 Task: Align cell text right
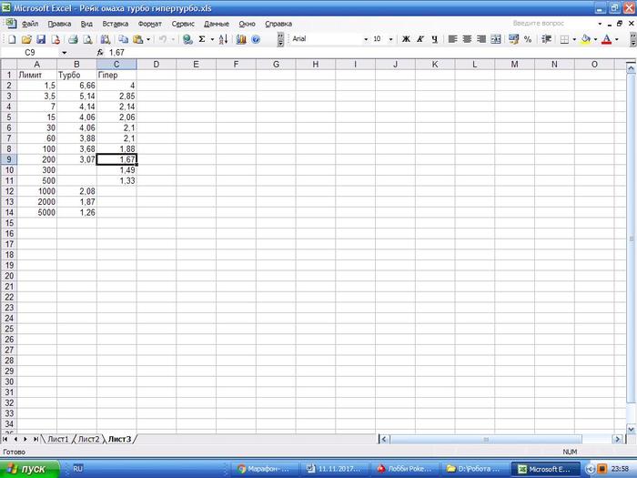coord(481,39)
